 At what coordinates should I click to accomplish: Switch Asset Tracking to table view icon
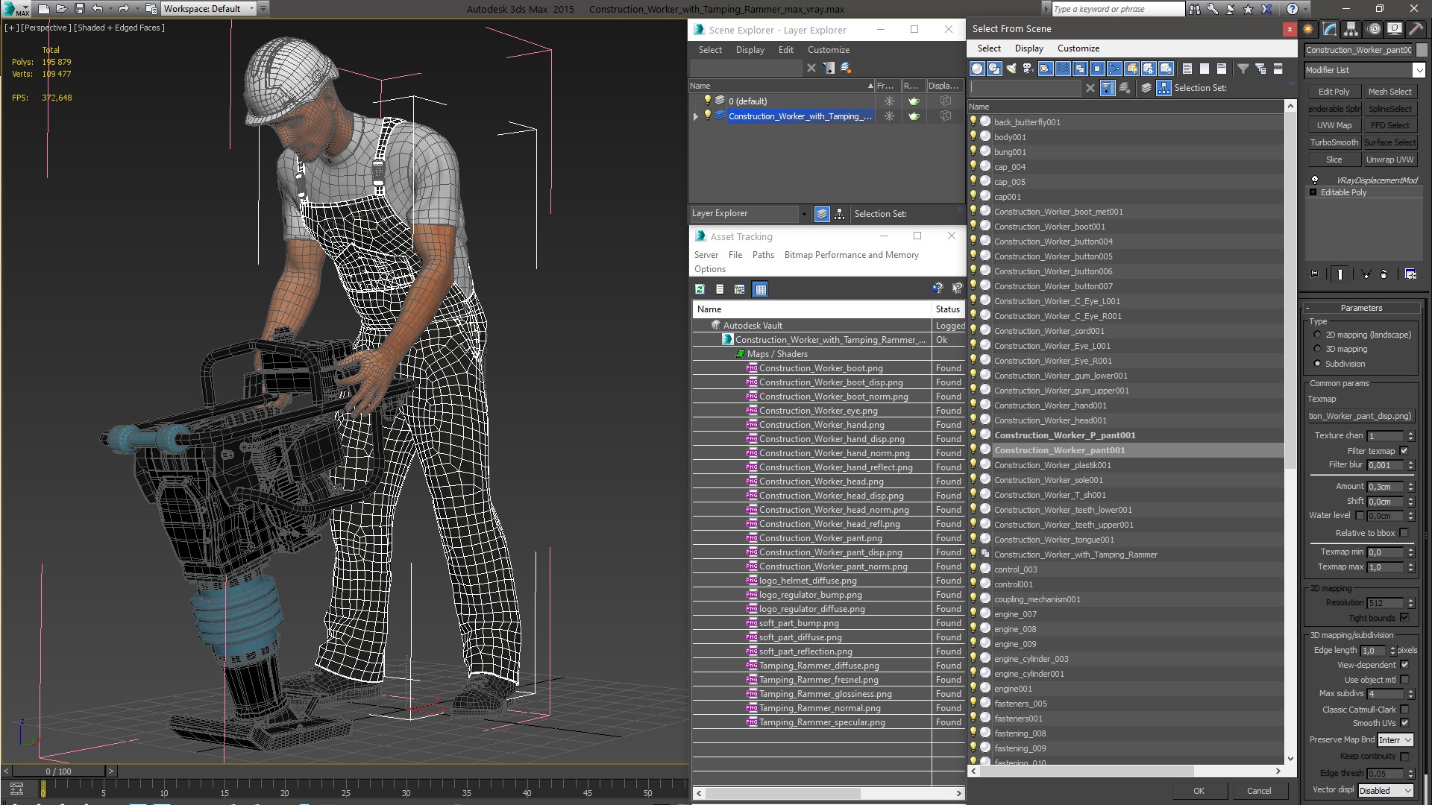pyautogui.click(x=760, y=289)
